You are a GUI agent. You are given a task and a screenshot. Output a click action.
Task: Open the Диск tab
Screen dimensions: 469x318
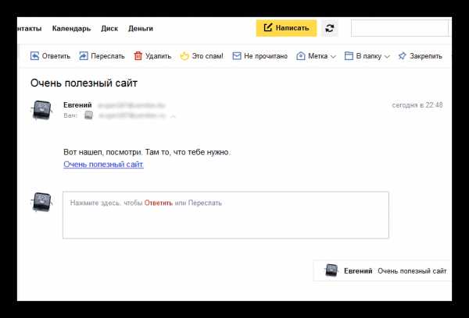(109, 29)
